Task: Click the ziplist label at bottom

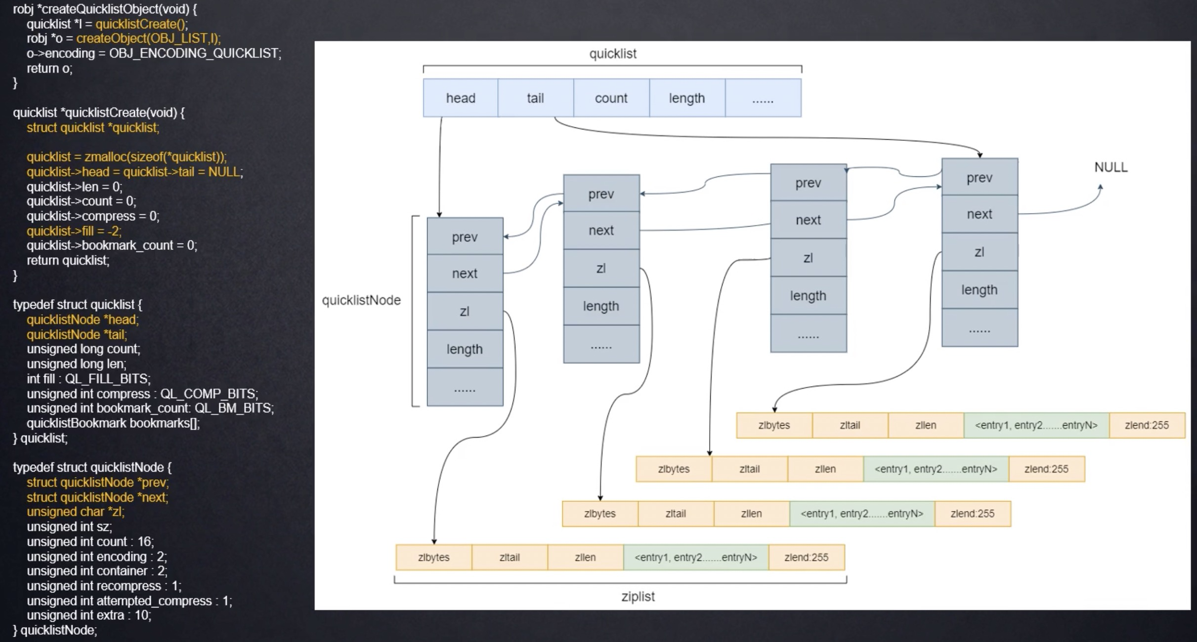Action: 638,597
